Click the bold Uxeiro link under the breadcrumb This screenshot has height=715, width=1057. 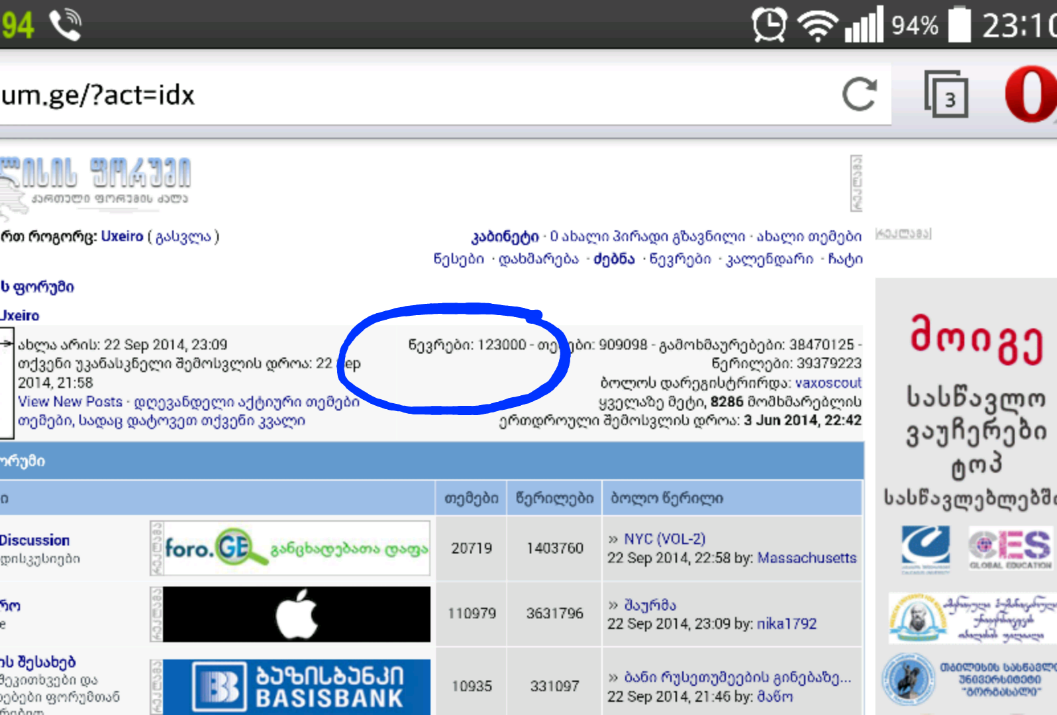click(20, 315)
